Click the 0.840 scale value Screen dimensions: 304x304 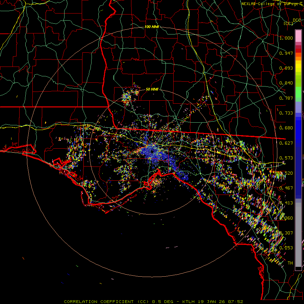pyautogui.click(x=286, y=83)
